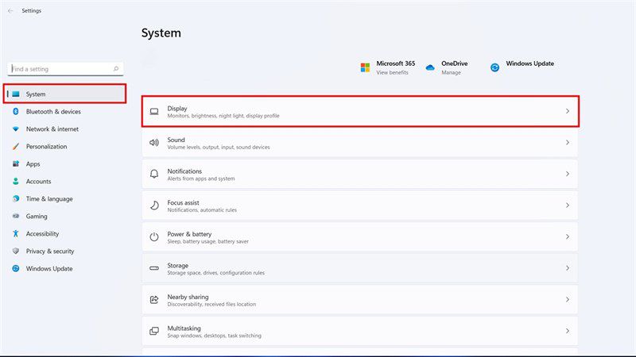
Task: Open the Apps section label
Action: [33, 164]
